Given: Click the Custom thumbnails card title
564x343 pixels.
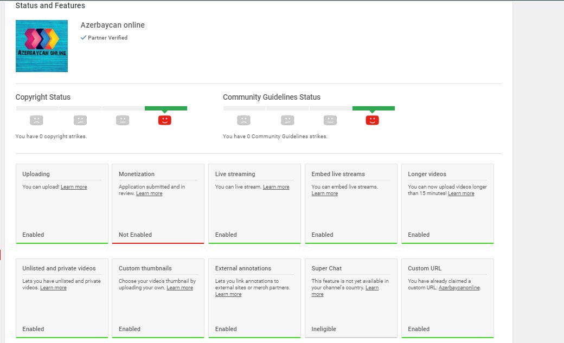Looking at the screenshot, I should click(145, 268).
